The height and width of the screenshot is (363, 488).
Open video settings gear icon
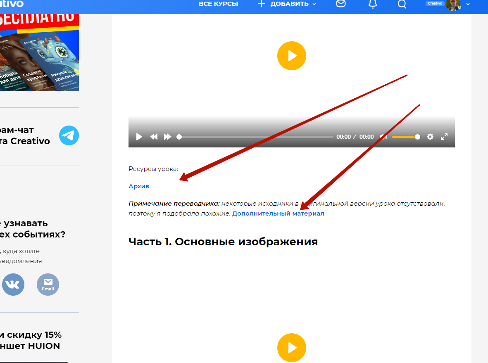[x=430, y=137]
